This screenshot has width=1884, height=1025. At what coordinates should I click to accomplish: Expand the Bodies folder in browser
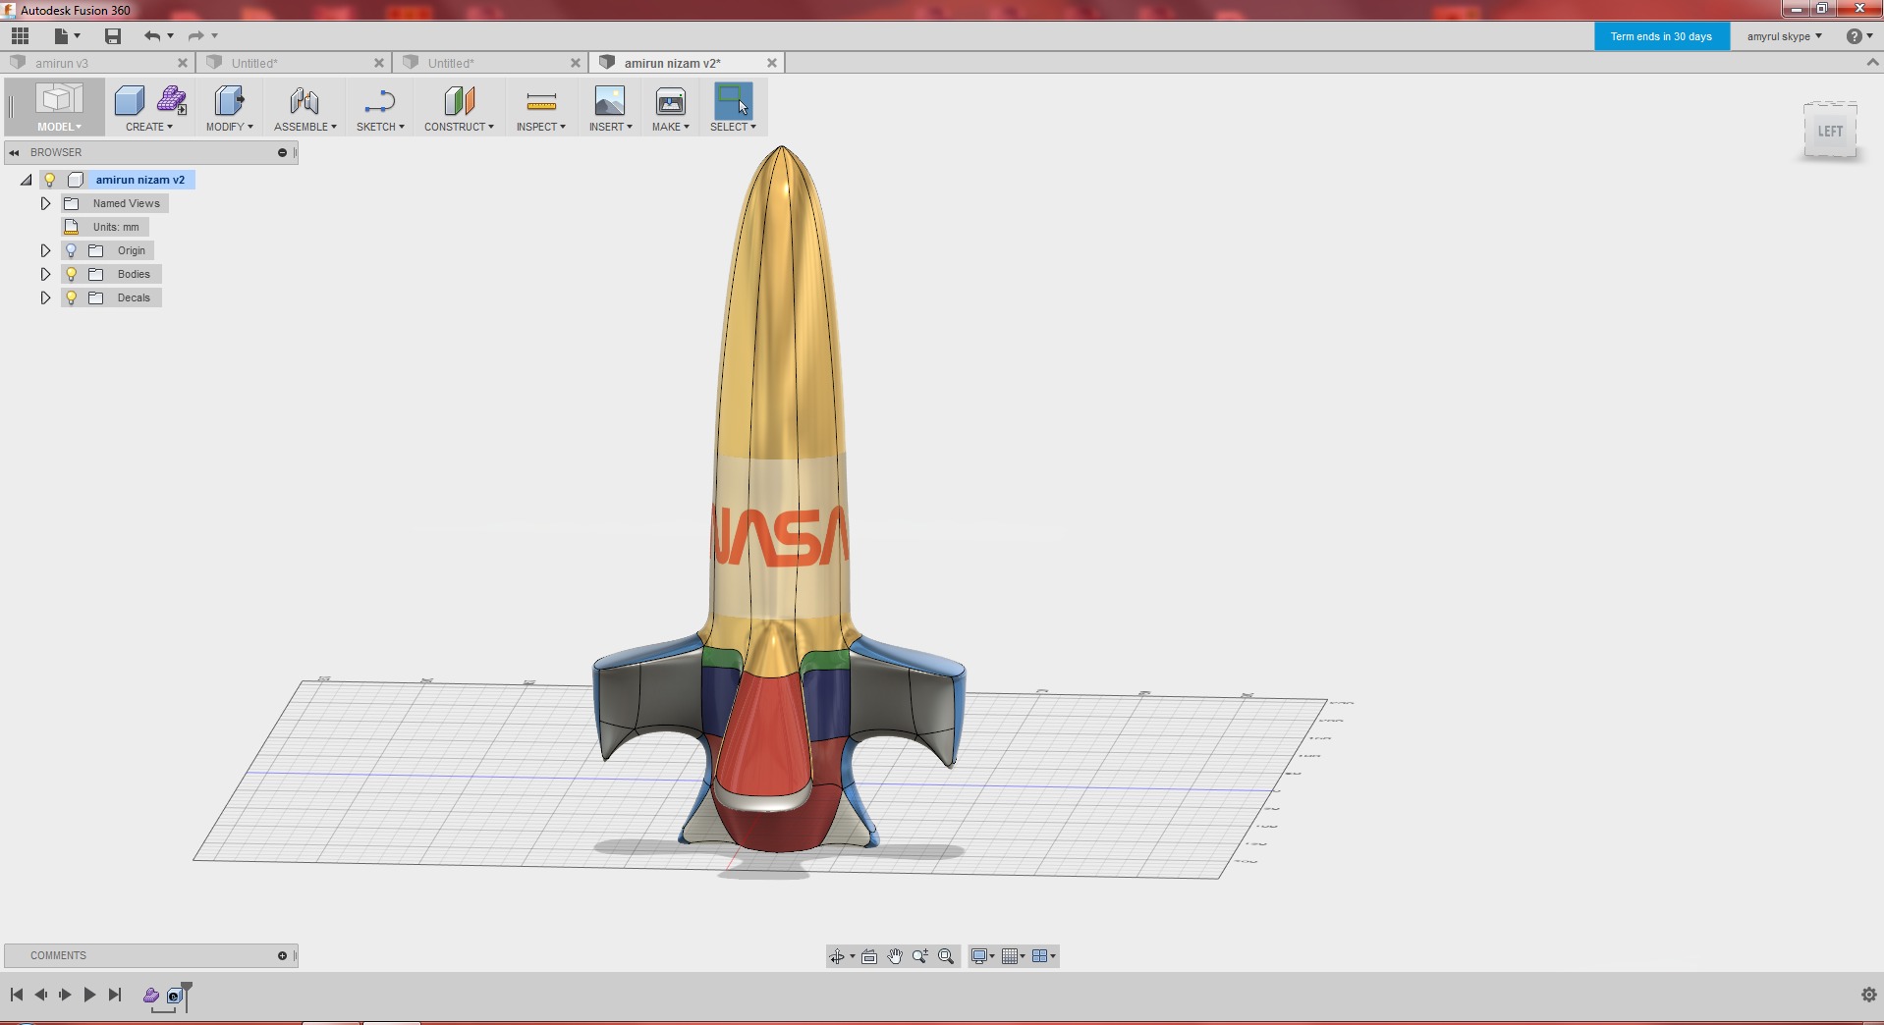click(x=44, y=274)
